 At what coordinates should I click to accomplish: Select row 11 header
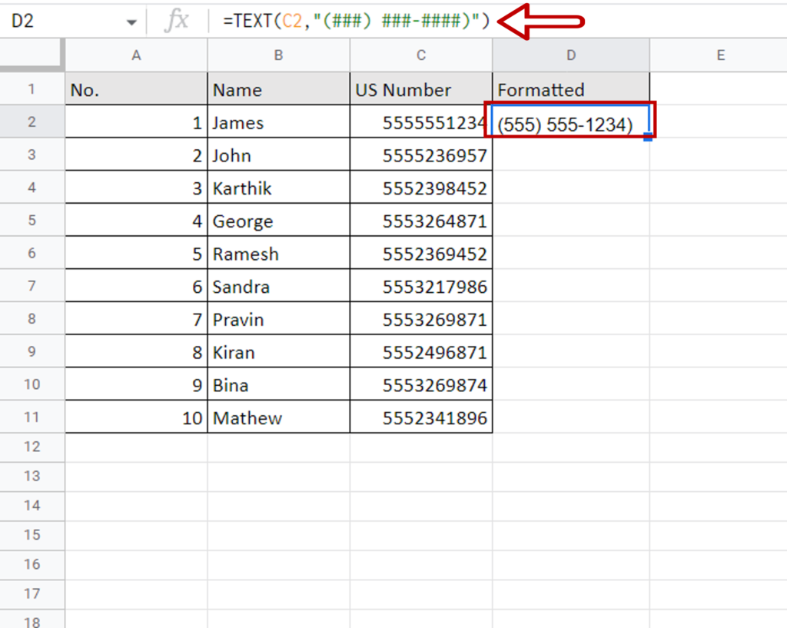click(x=32, y=417)
